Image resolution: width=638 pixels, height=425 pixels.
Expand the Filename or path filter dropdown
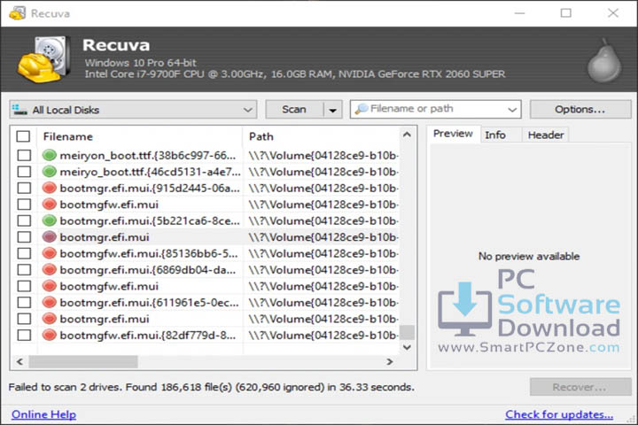coord(512,110)
